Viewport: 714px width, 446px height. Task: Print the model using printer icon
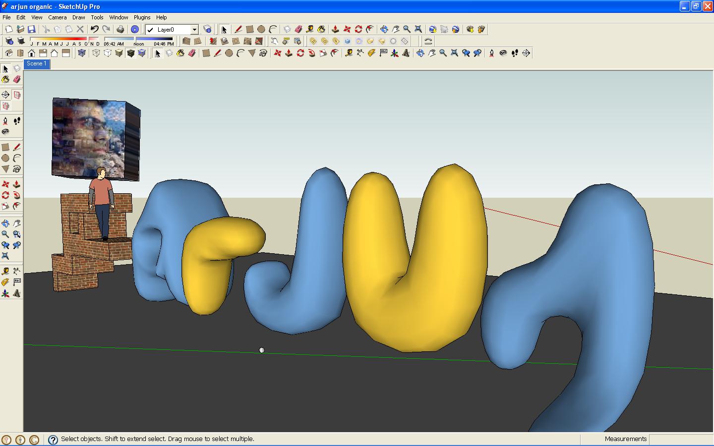coord(120,29)
